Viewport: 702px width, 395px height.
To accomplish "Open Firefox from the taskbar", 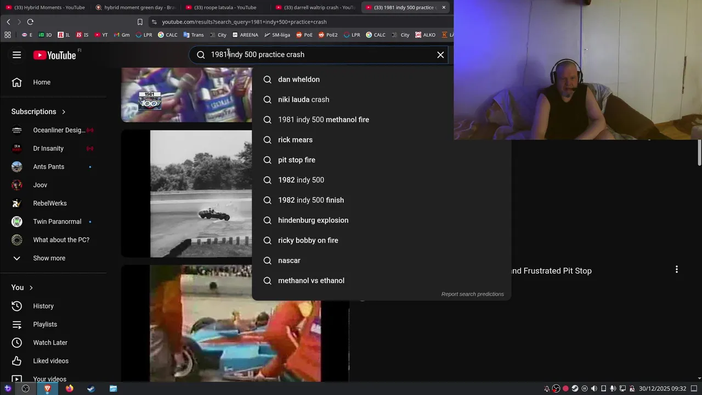I will tap(69, 388).
